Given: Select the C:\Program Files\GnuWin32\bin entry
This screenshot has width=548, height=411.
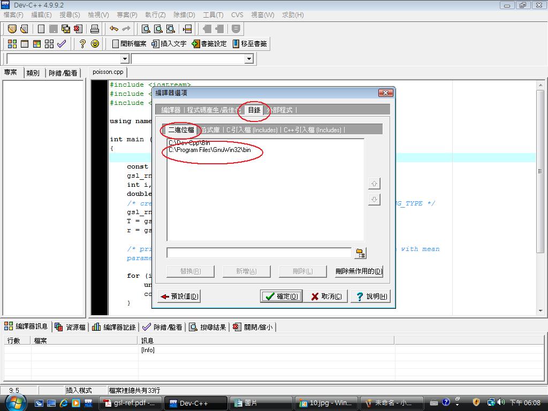Looking at the screenshot, I should point(209,150).
